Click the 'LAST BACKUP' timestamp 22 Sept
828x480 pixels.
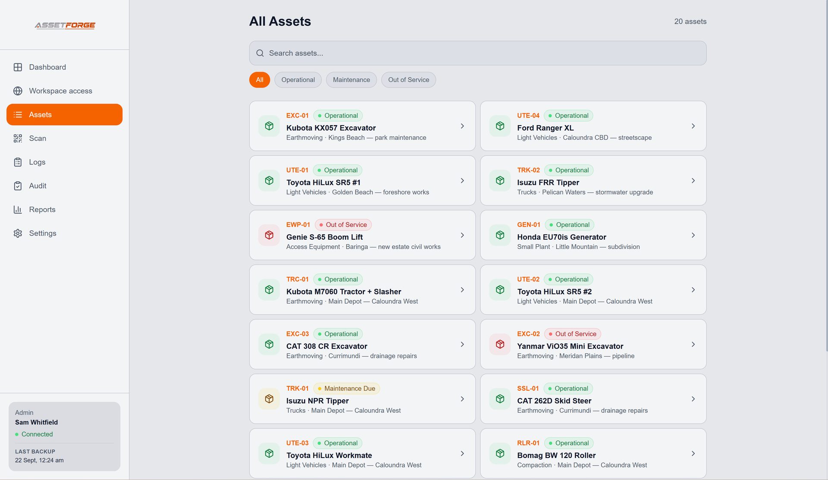coord(39,460)
